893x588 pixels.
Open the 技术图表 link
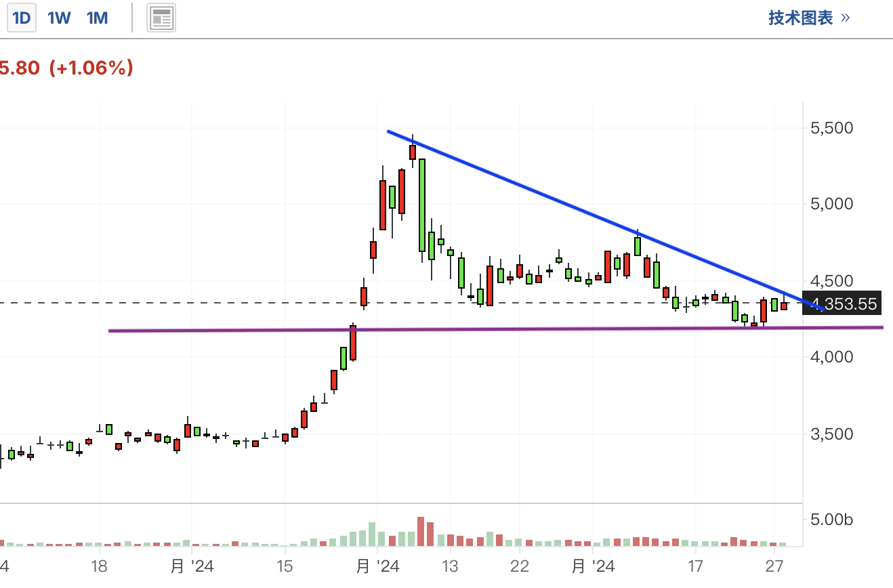pos(809,18)
